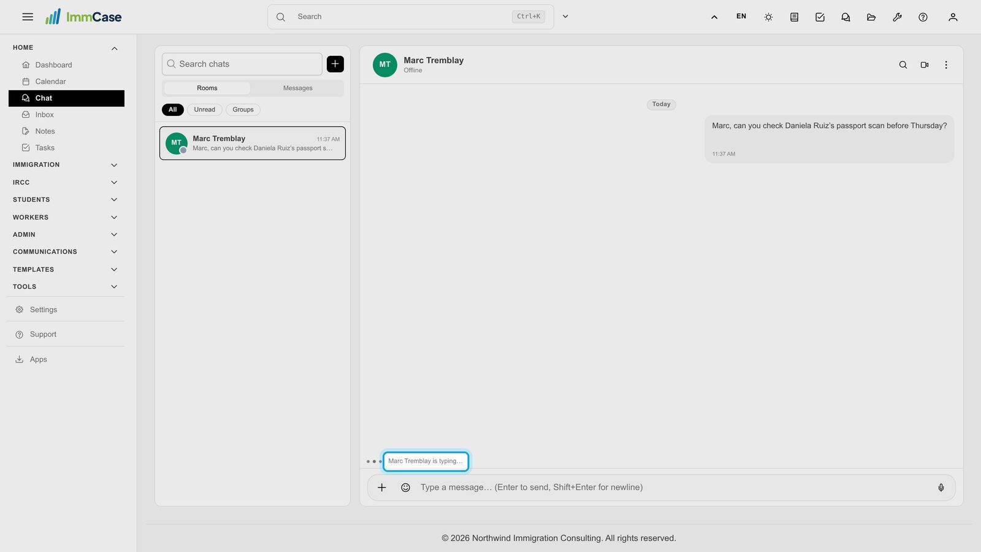Screen dimensions: 981x552
Task: Open Calendar in the sidebar
Action: point(66,82)
